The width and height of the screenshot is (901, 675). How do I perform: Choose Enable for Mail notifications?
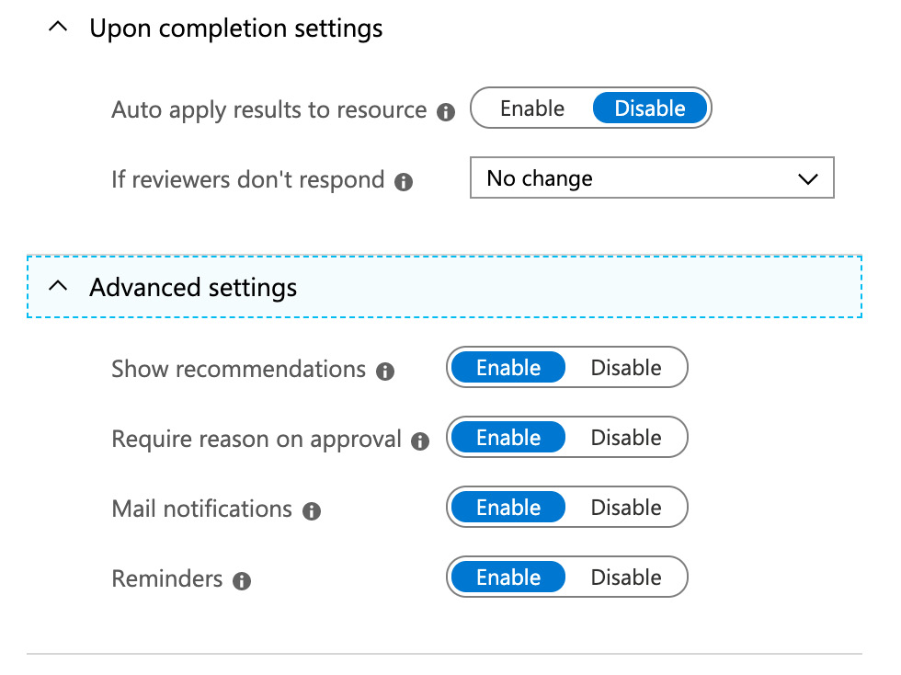(x=508, y=508)
